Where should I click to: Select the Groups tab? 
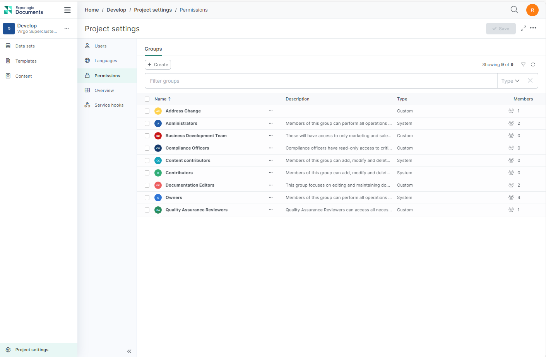click(x=153, y=49)
